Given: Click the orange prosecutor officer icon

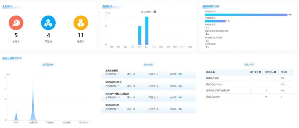Looking at the screenshot, I should [81, 23].
